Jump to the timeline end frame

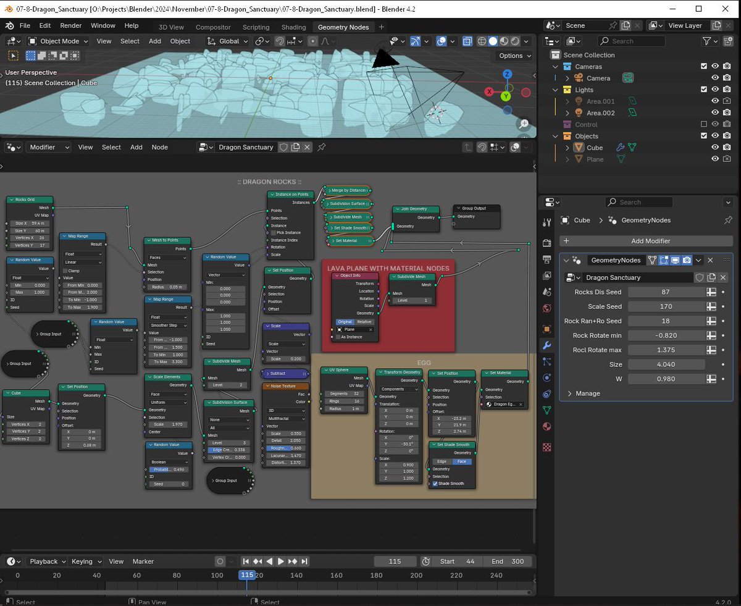coord(304,562)
